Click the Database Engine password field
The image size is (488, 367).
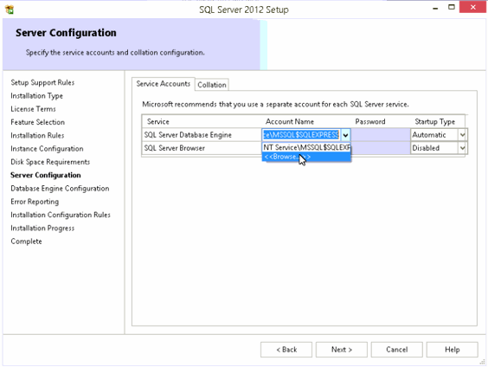[x=381, y=135]
